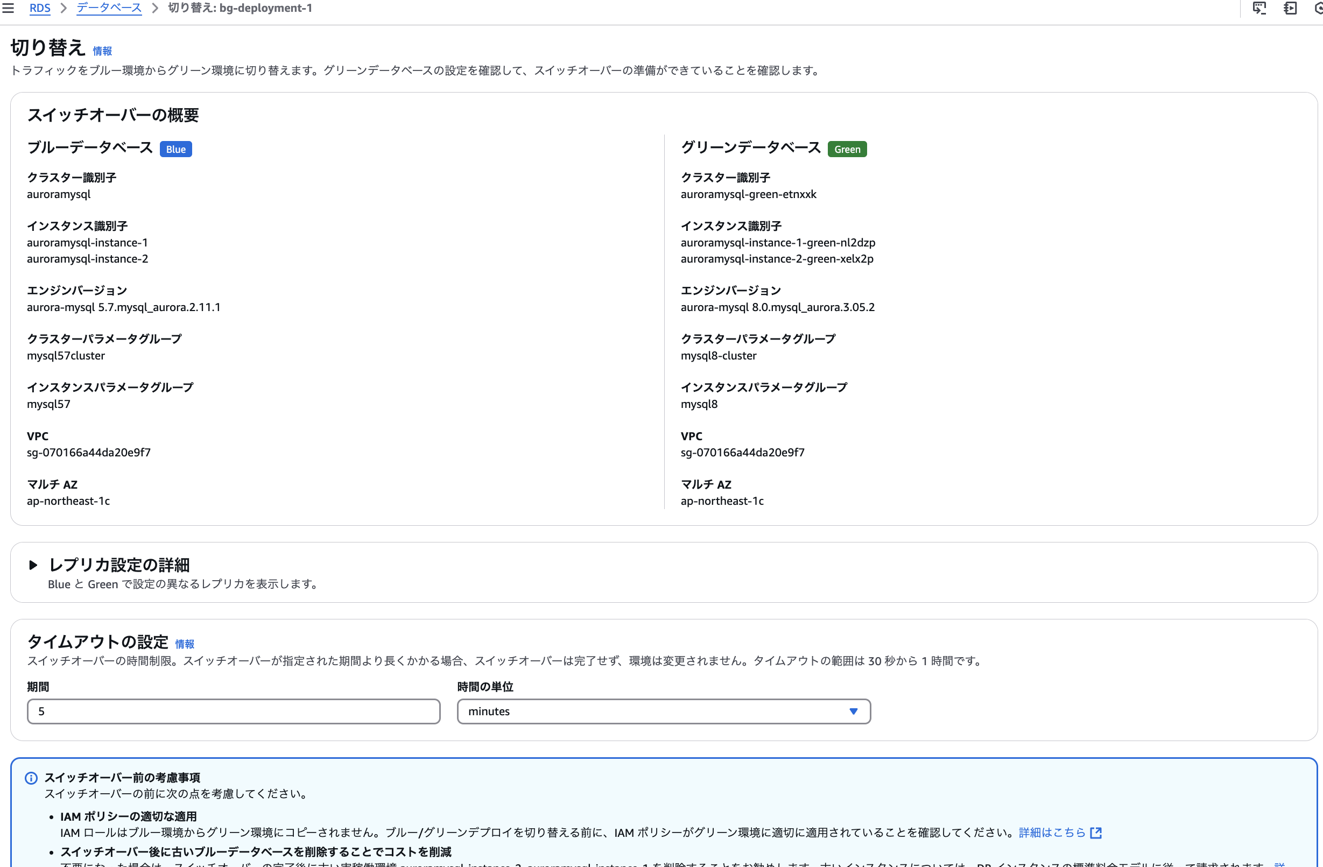Click the info circle icon beside スイッチオーバー前の考慮事項

[x=31, y=778]
